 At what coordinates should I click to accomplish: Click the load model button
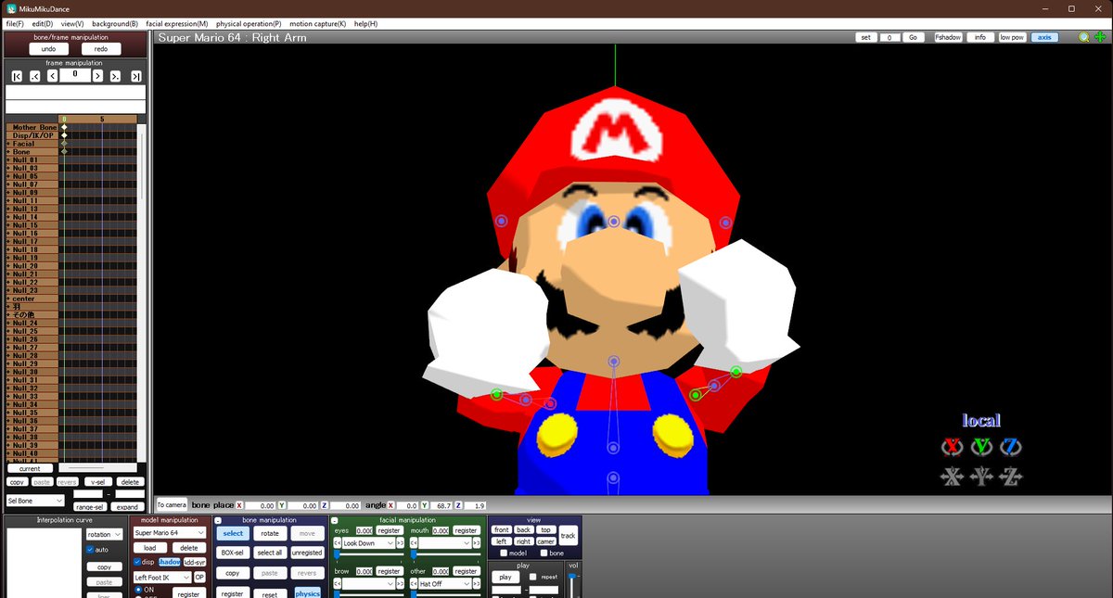[x=149, y=548]
